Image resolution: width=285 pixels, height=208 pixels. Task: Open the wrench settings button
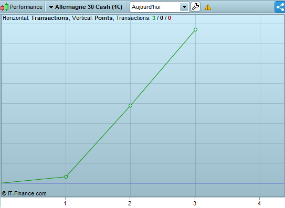196,7
